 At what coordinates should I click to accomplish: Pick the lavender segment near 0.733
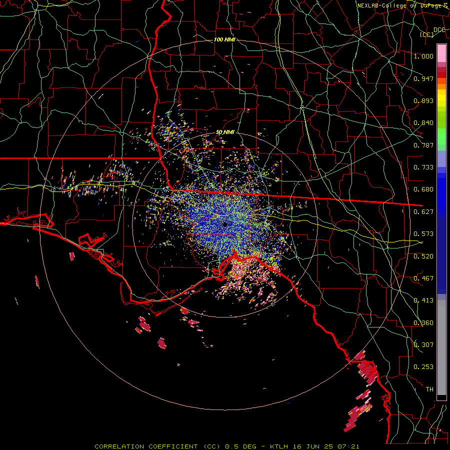click(441, 159)
